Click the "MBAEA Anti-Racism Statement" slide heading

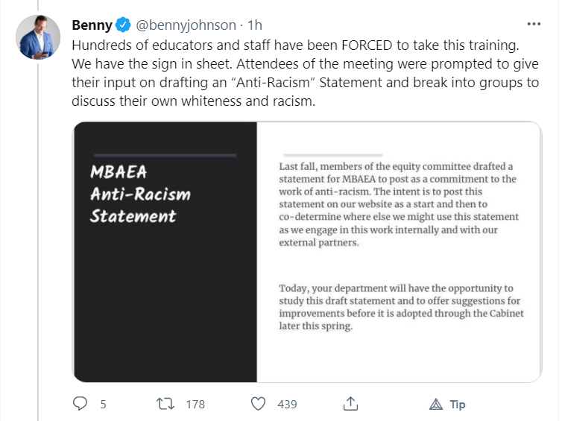(140, 194)
